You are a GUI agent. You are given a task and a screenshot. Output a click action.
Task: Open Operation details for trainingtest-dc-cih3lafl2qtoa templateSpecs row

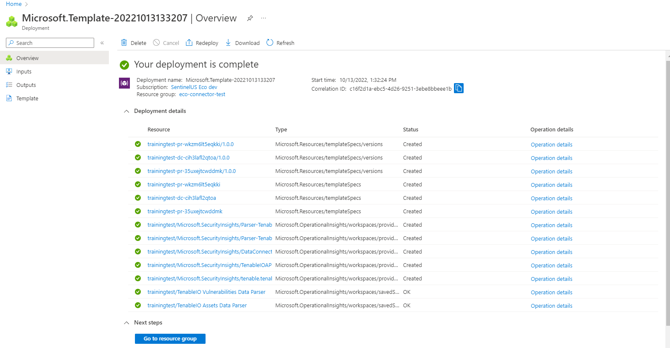(x=551, y=198)
